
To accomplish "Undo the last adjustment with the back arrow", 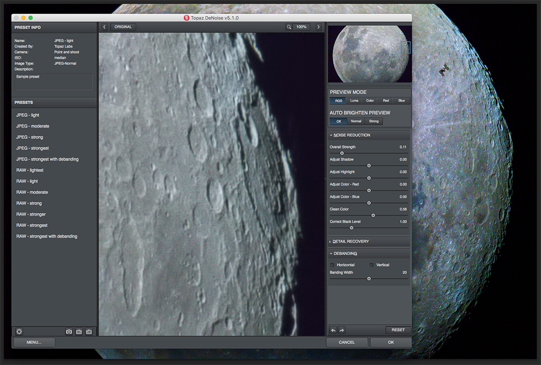I will [333, 330].
